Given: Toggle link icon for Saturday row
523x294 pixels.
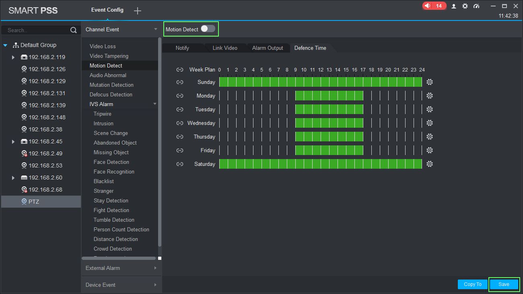Looking at the screenshot, I should click(x=180, y=164).
